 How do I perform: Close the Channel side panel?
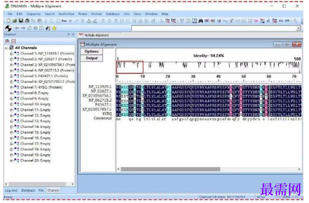[x=73, y=34]
